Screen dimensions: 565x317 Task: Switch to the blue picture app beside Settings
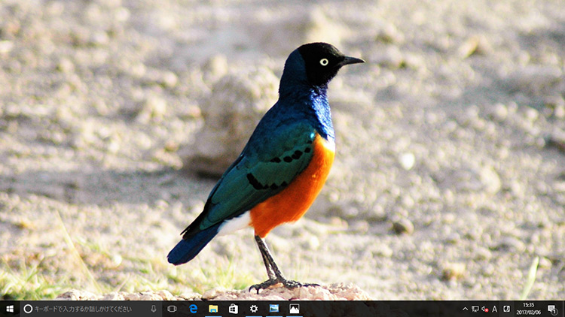click(273, 309)
